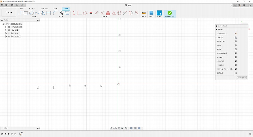
Task: Click the Undo arrow
Action: pos(17,5)
